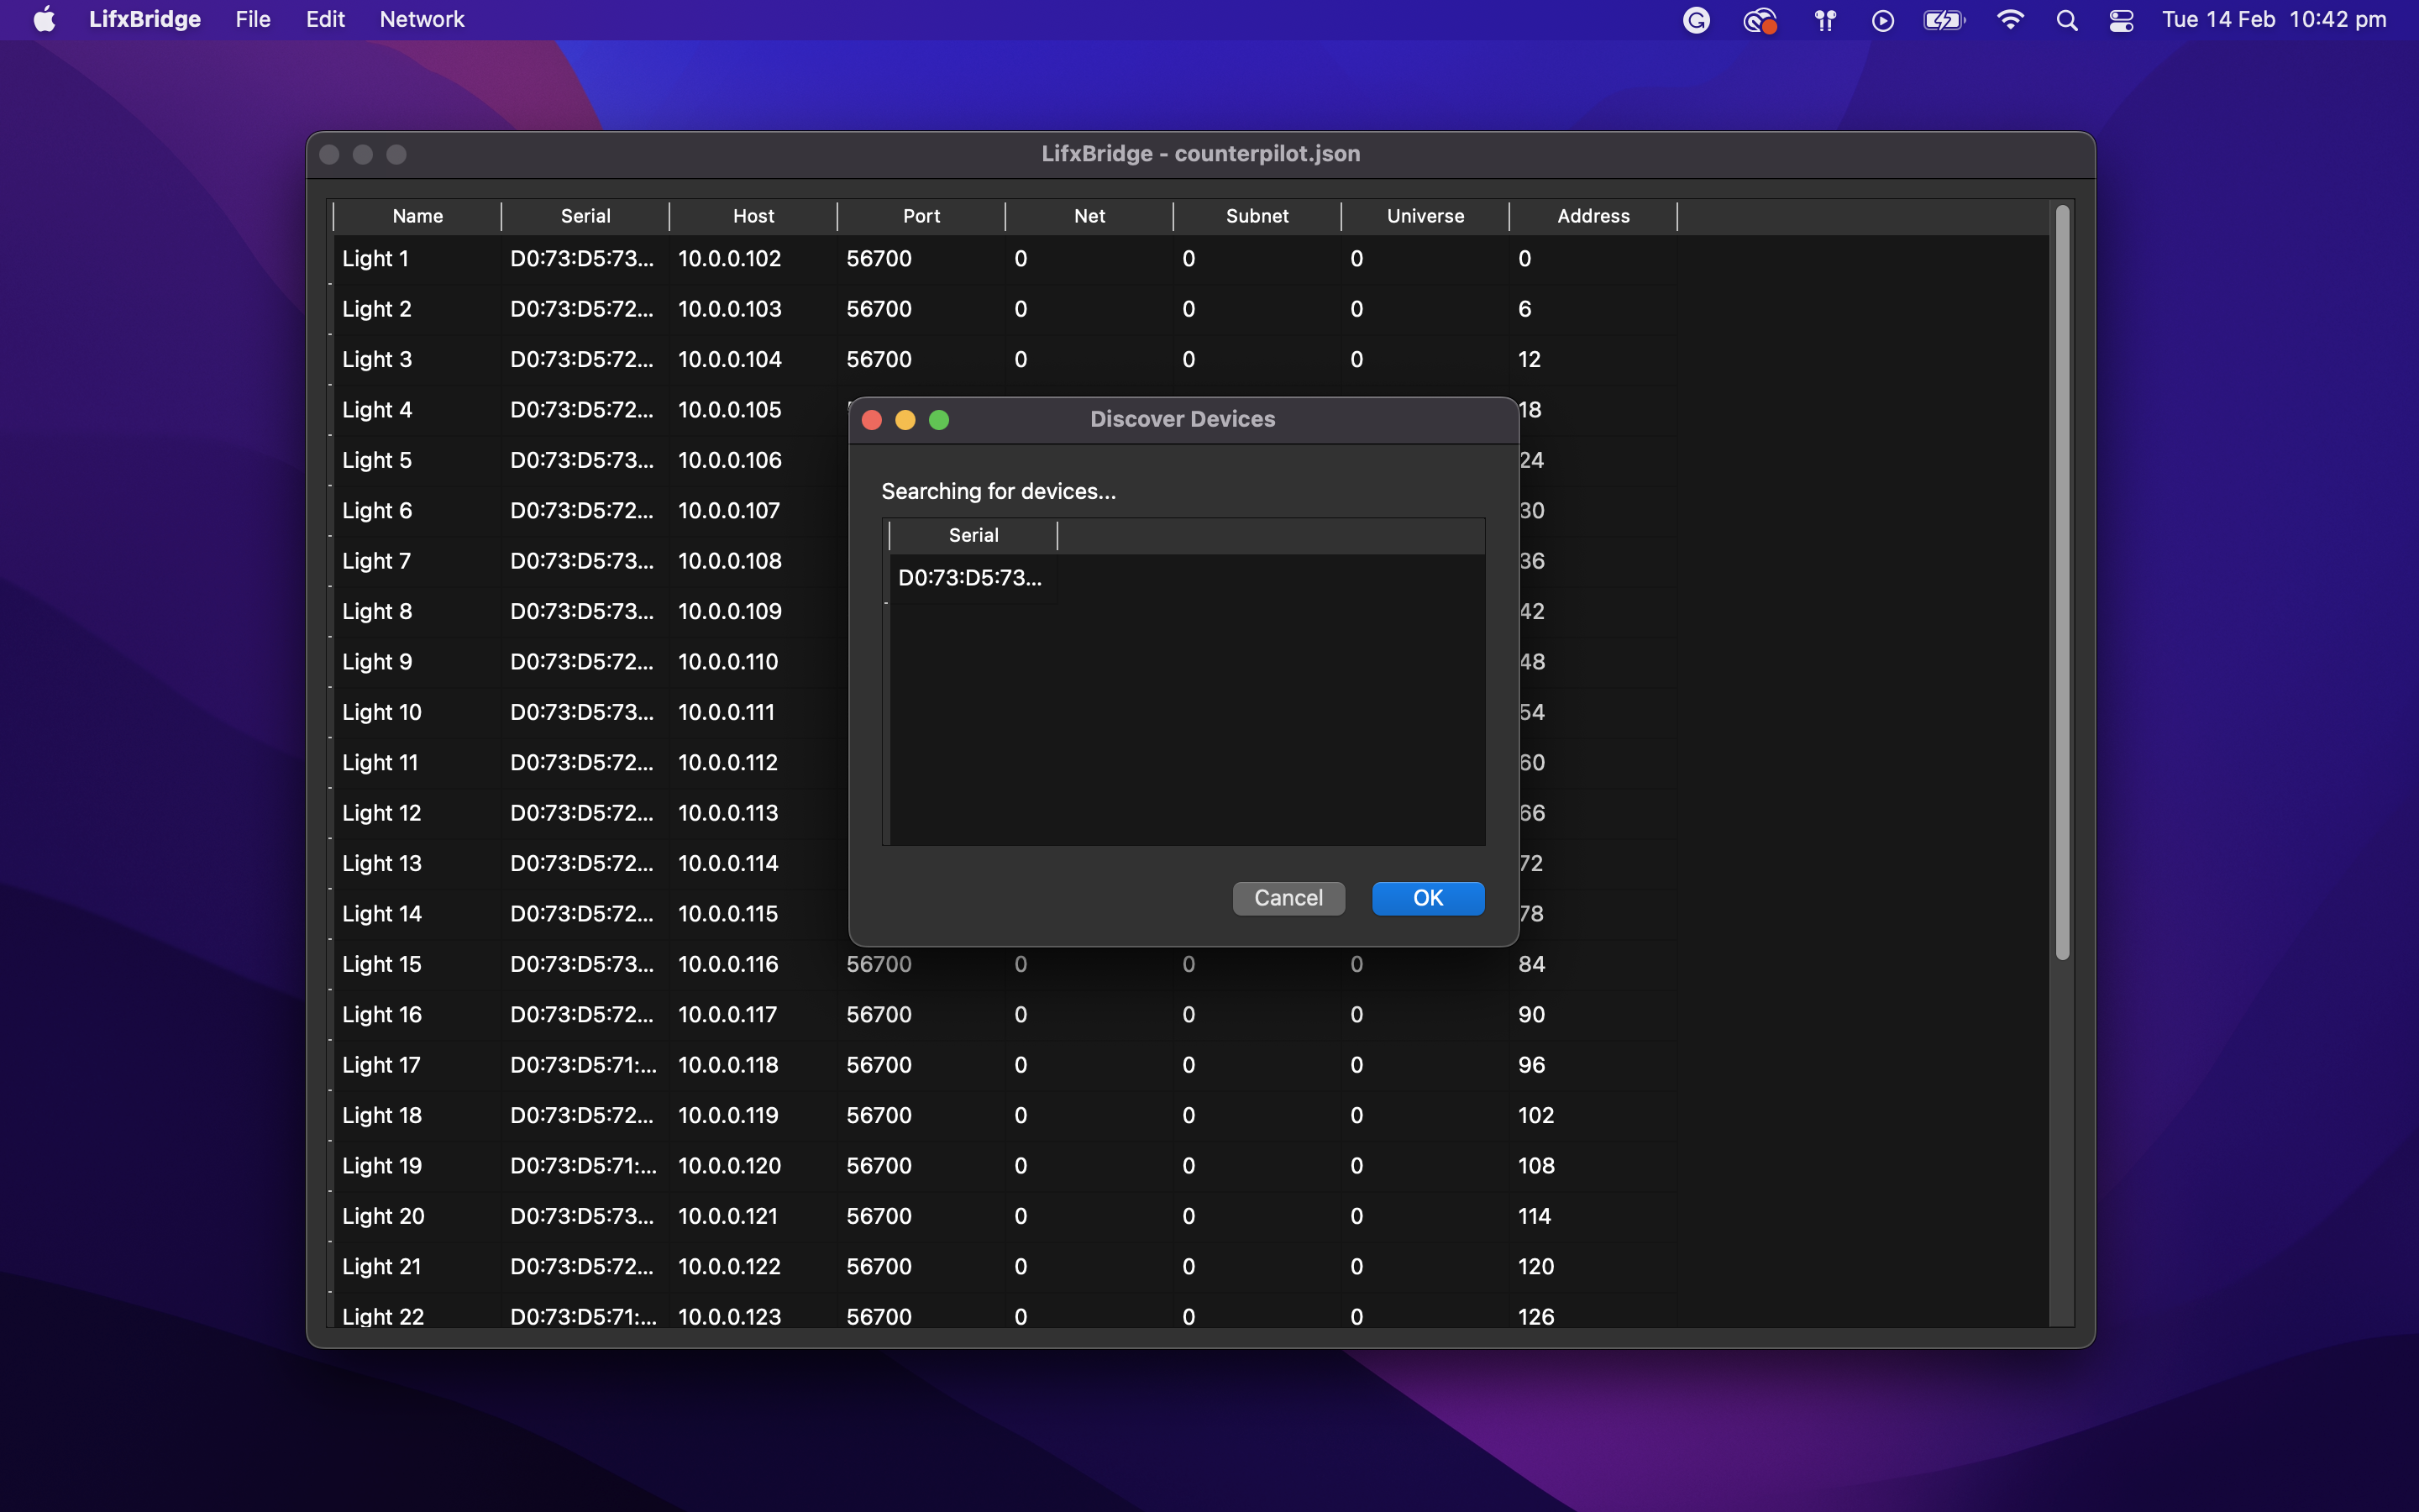Sort by the Host column header
The height and width of the screenshot is (1512, 2419).
753,216
